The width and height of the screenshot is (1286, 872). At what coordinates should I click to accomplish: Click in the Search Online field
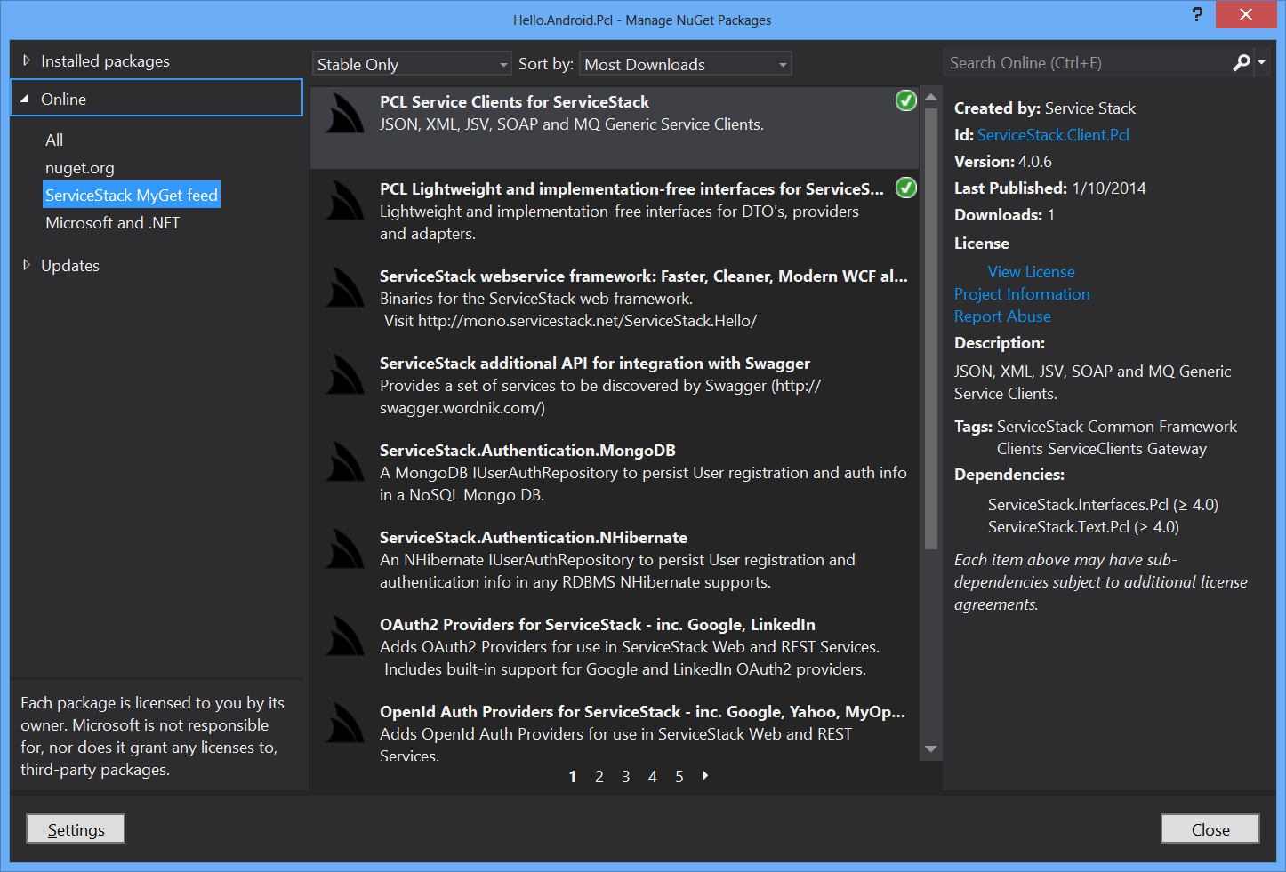(x=1085, y=63)
